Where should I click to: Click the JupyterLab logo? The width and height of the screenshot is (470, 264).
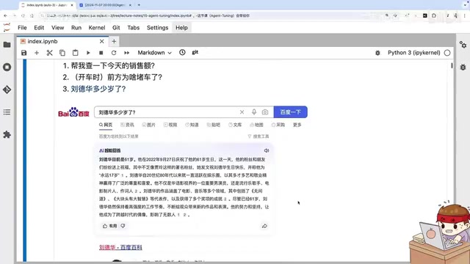(x=7, y=28)
